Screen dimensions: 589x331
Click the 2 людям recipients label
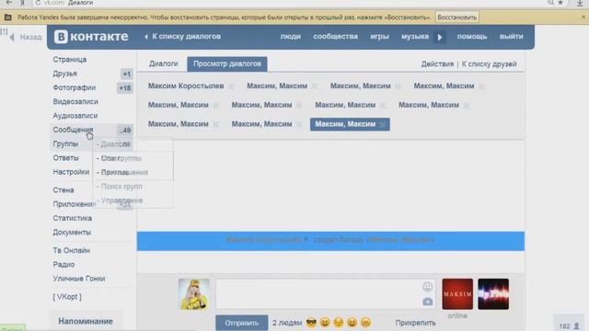point(287,323)
